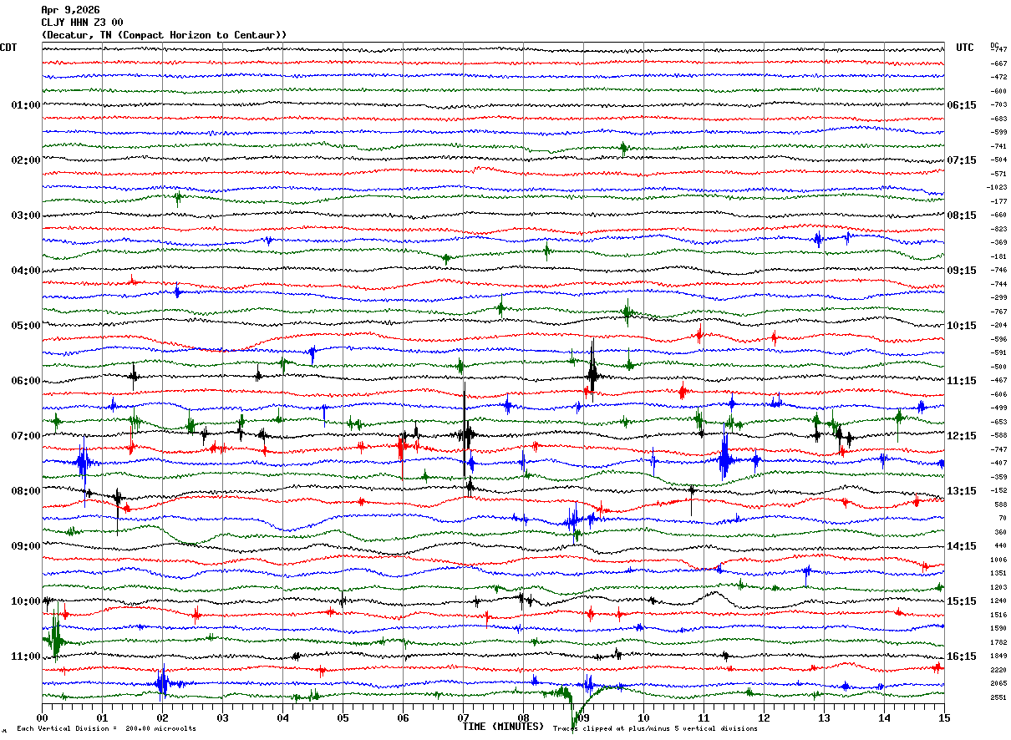Image resolution: width=1011 pixels, height=740 pixels.
Task: Click the '00' minute axis tick label
Action: coord(42,717)
